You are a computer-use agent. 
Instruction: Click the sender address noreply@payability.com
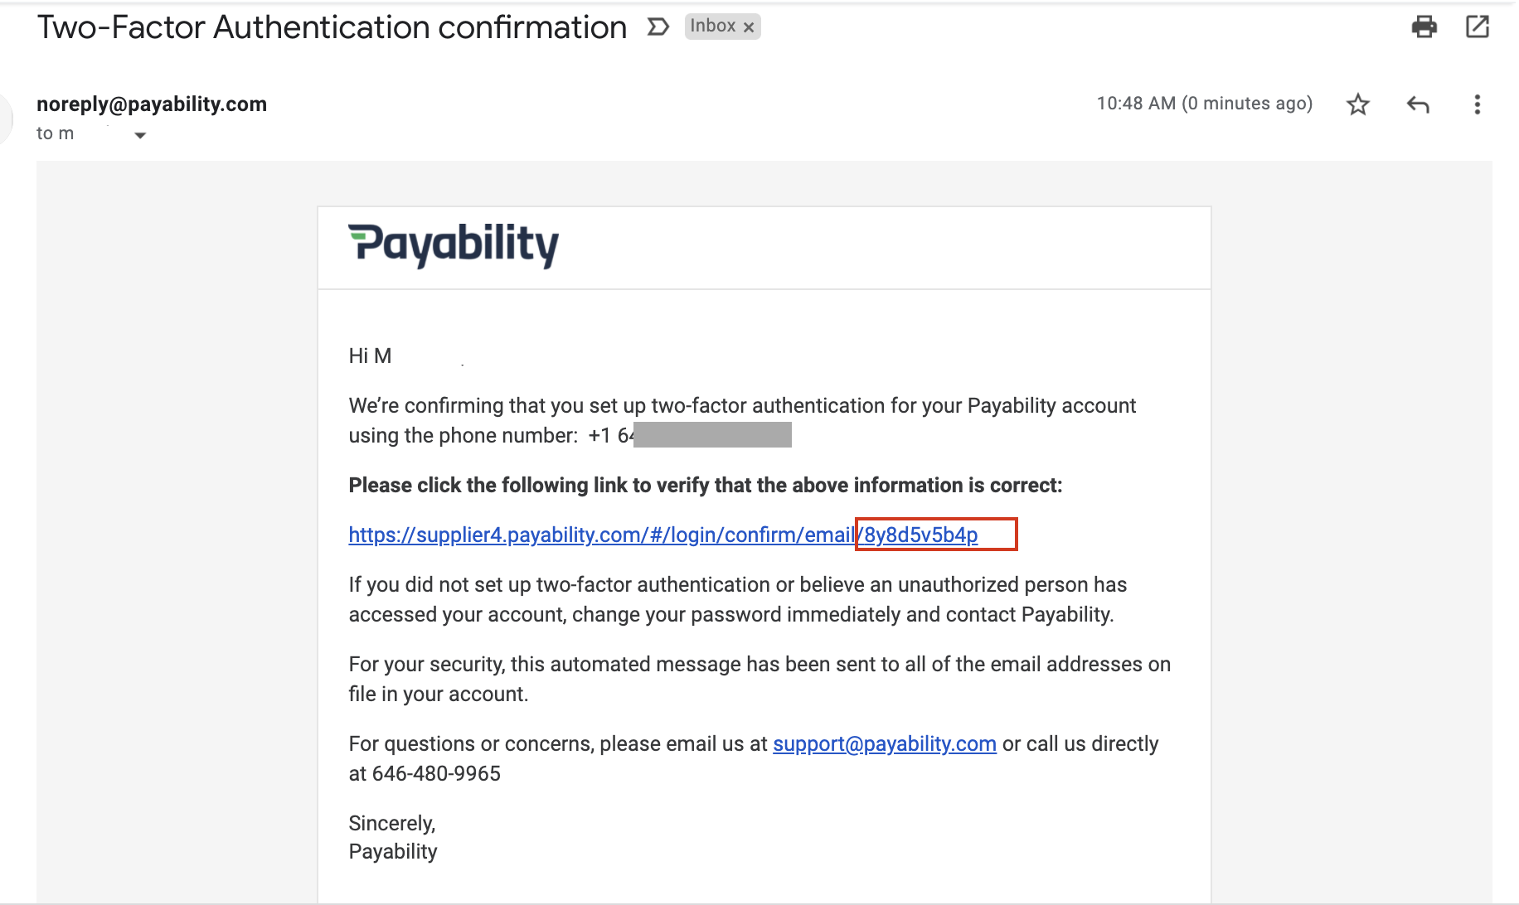pos(152,104)
